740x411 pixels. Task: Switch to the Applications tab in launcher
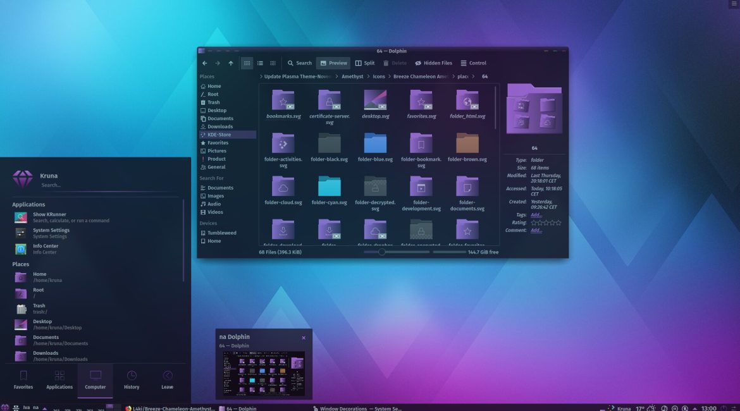point(59,380)
